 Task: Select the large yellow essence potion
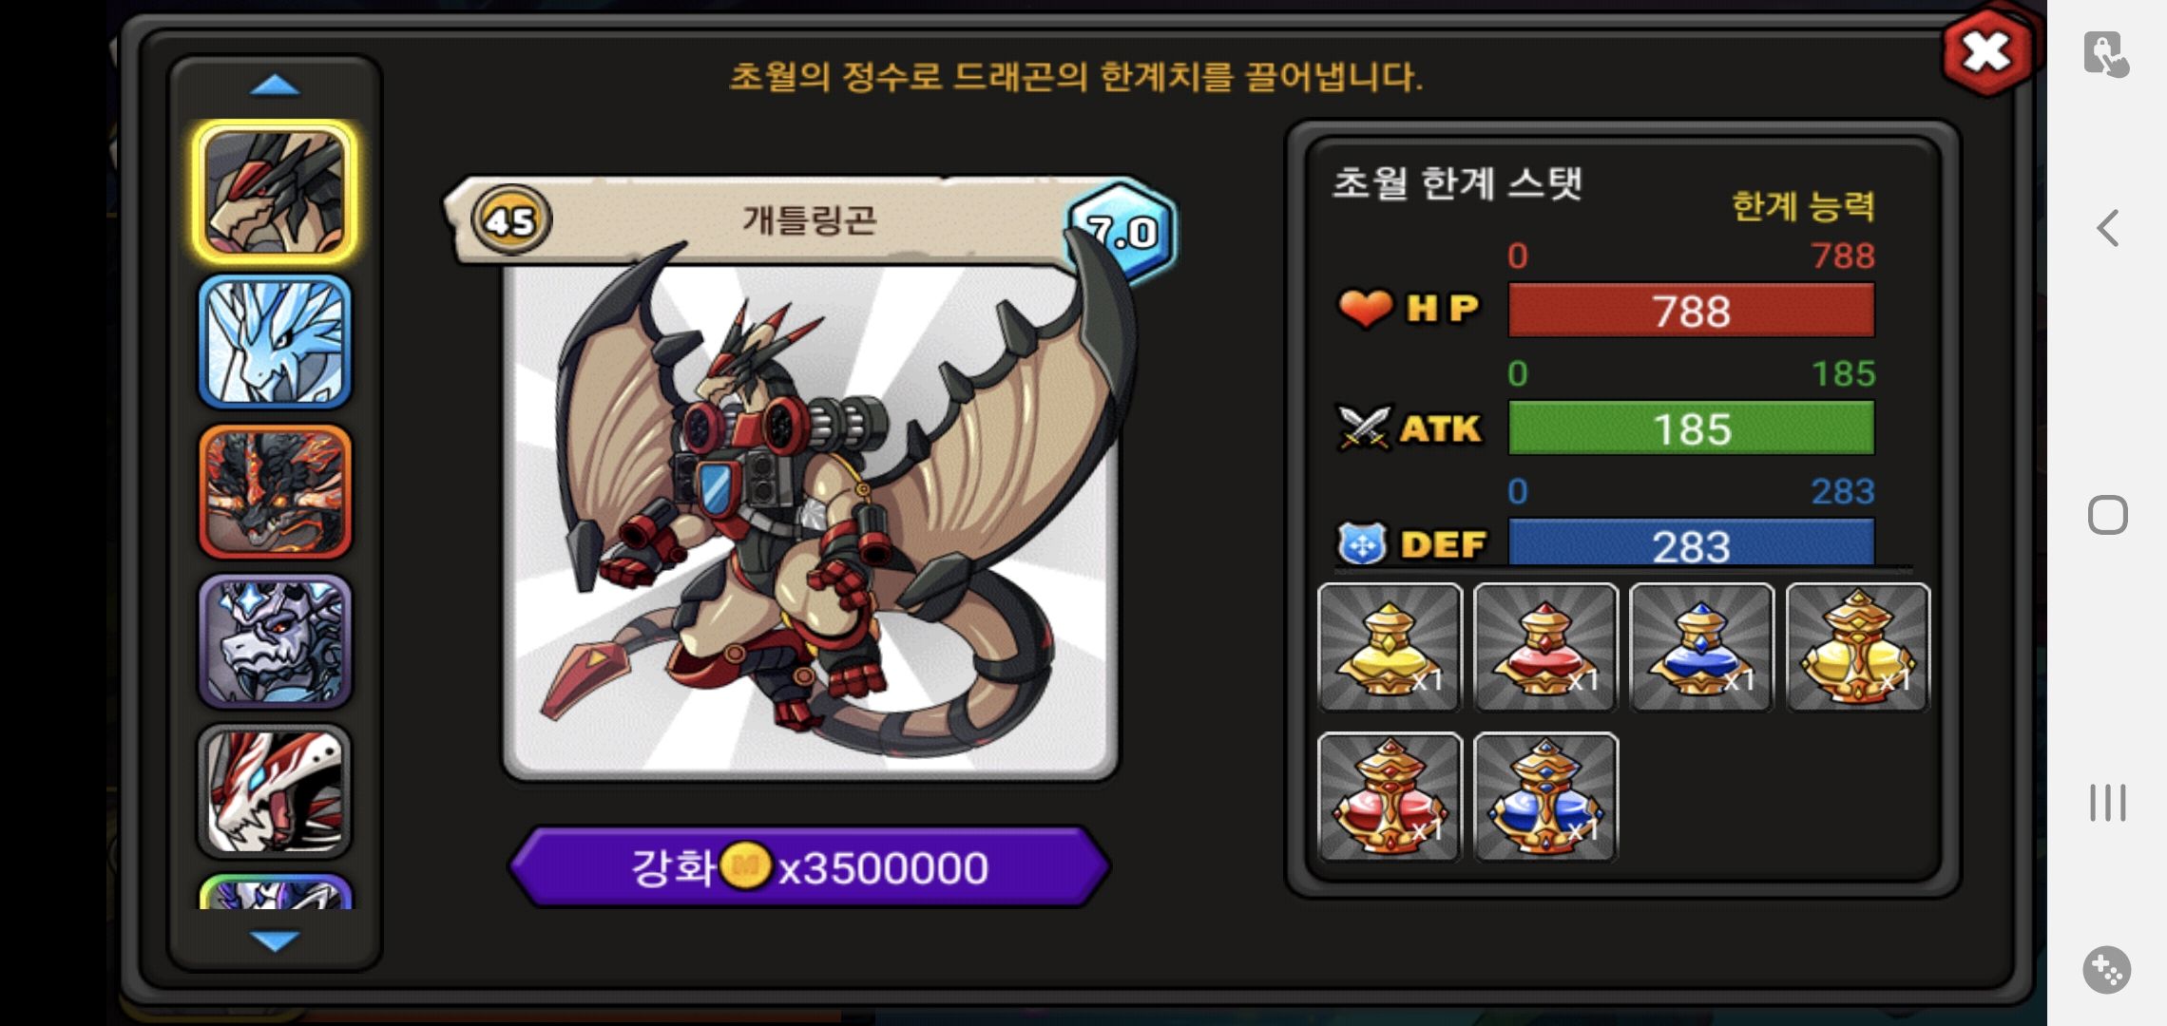pos(1858,647)
